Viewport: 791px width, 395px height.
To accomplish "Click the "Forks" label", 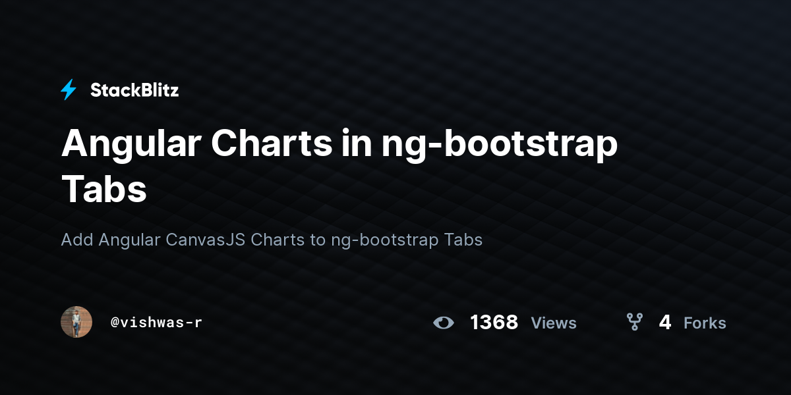I will click(705, 323).
